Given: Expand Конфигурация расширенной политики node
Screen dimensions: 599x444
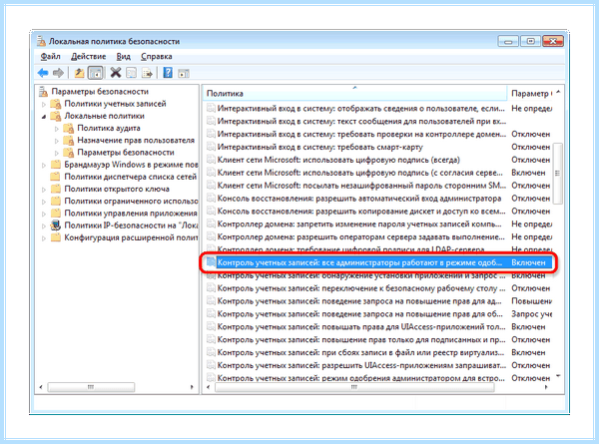Looking at the screenshot, I should click(44, 238).
